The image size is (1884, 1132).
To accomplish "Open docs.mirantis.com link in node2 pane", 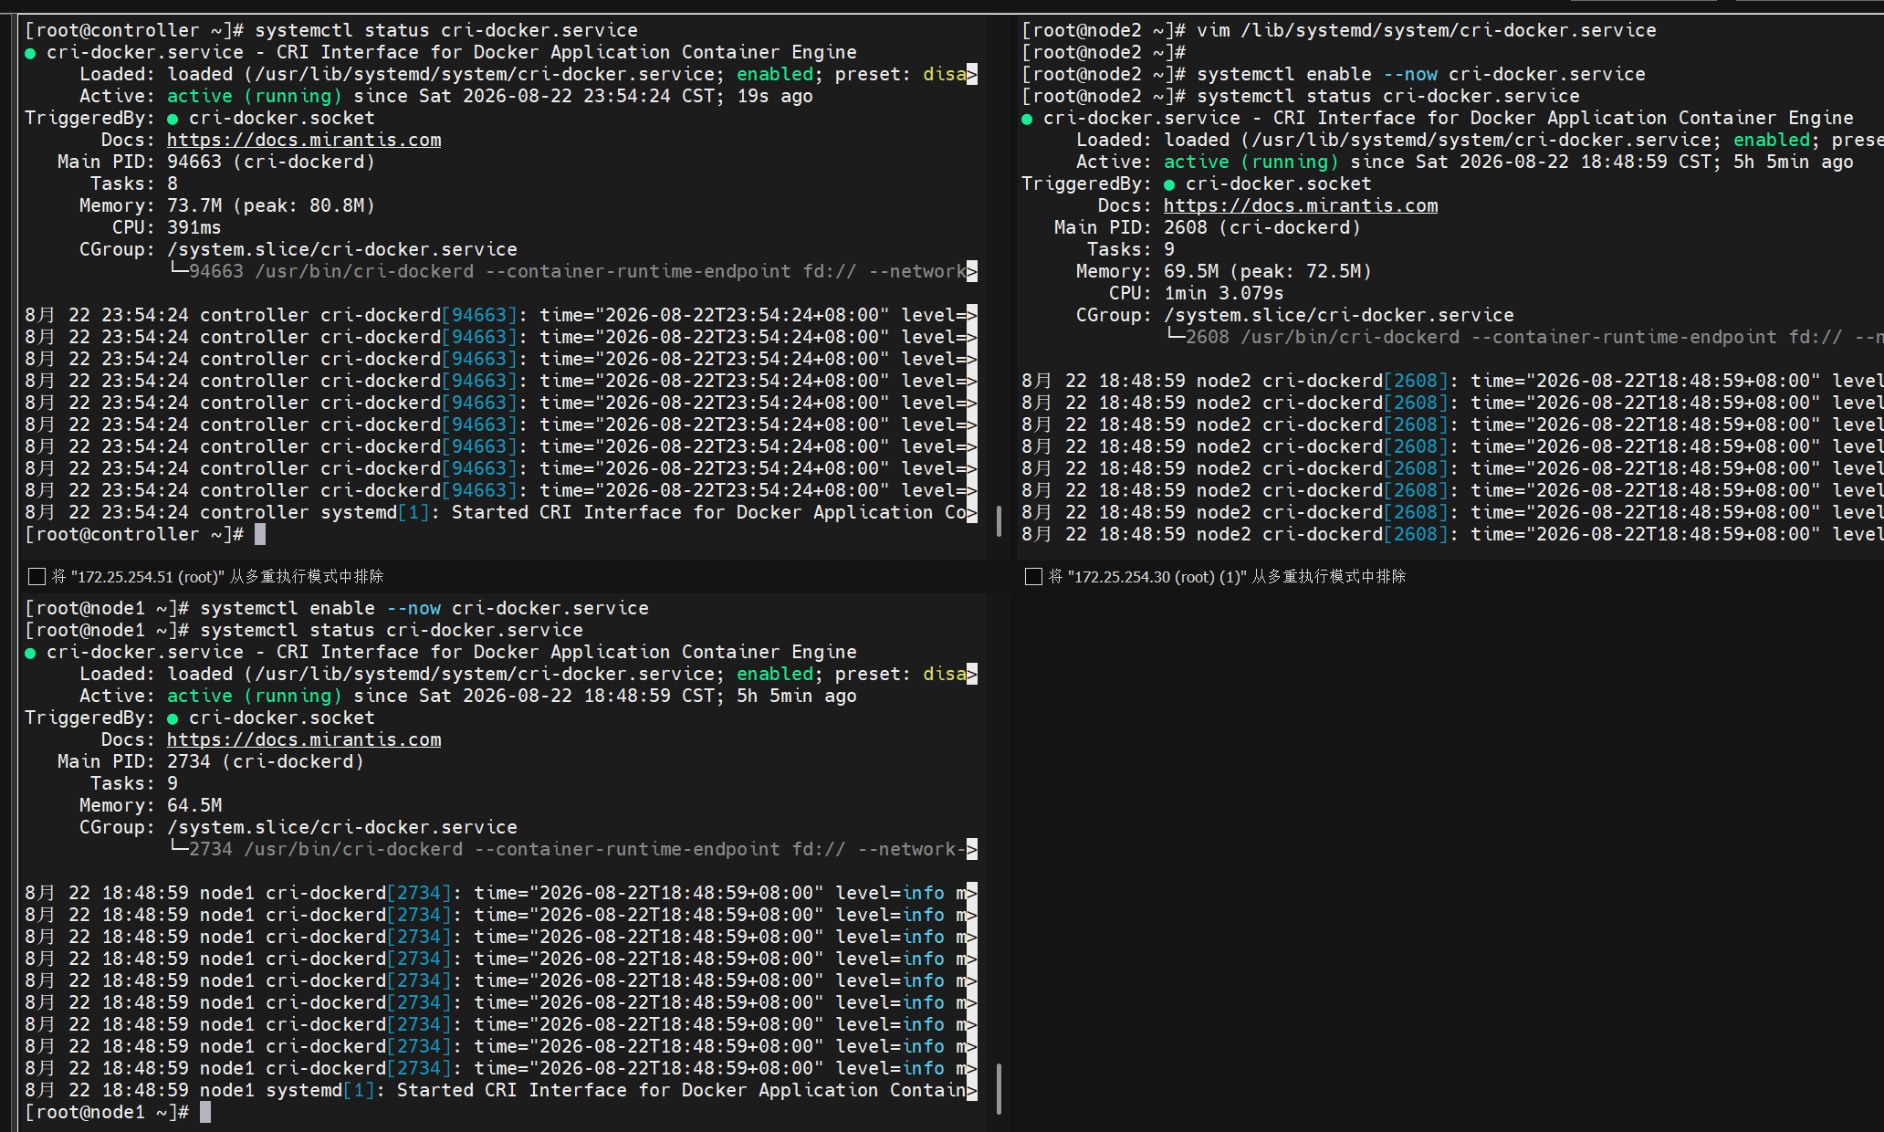I will click(1301, 205).
